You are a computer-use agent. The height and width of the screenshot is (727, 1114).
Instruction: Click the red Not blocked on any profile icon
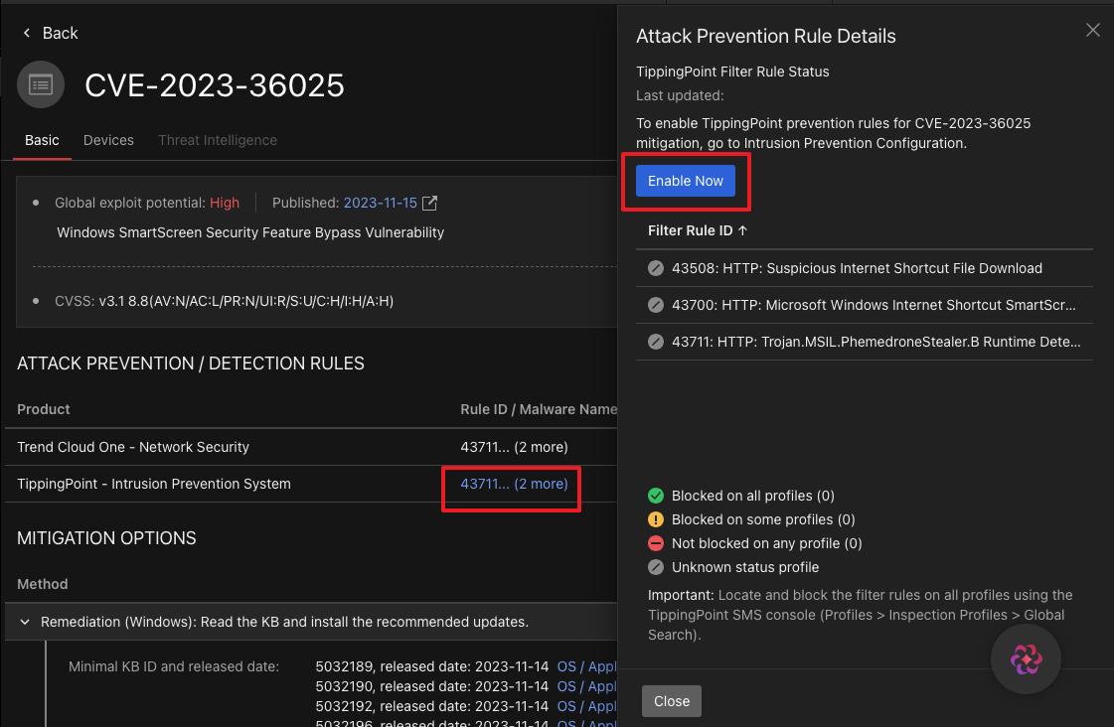(x=655, y=543)
